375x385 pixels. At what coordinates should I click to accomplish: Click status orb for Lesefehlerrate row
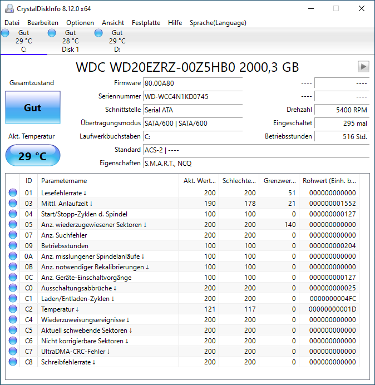click(x=13, y=192)
